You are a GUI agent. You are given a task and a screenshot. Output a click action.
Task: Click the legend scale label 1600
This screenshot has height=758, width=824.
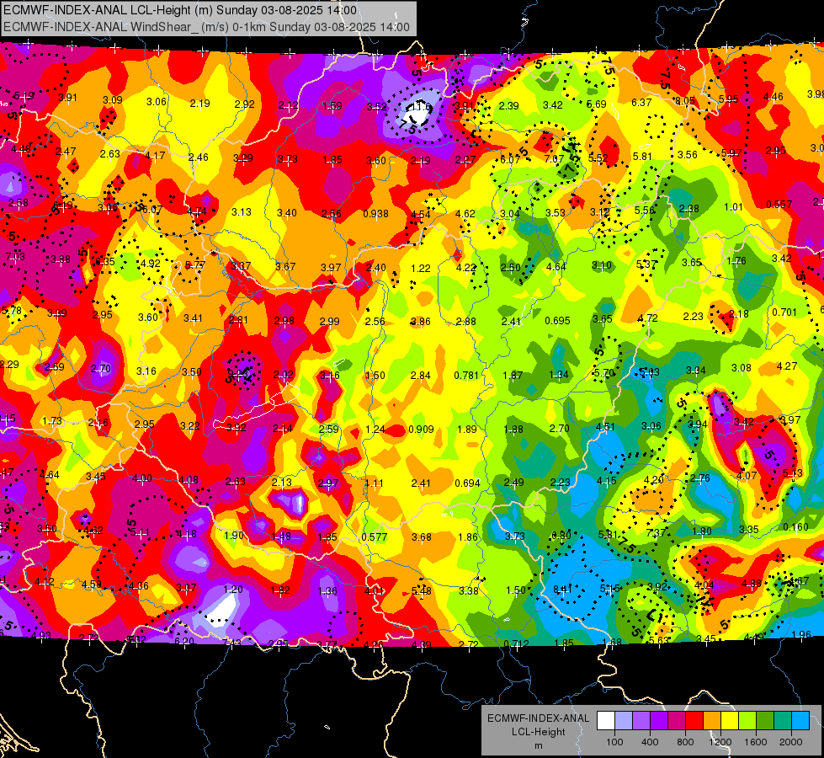[x=755, y=742]
